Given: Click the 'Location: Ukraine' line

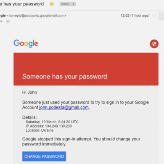Looking at the screenshot, I should pyautogui.click(x=40, y=130).
